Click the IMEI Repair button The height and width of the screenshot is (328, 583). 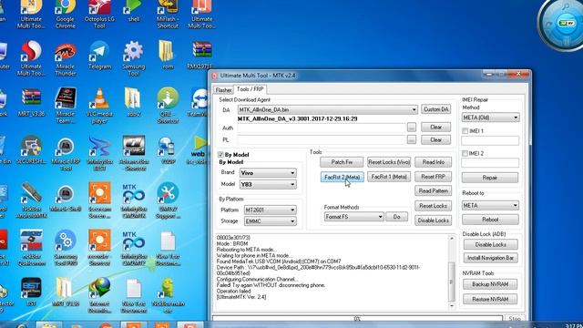490,178
